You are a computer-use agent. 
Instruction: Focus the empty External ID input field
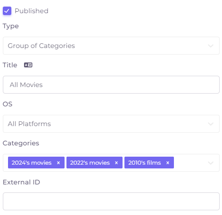111,201
